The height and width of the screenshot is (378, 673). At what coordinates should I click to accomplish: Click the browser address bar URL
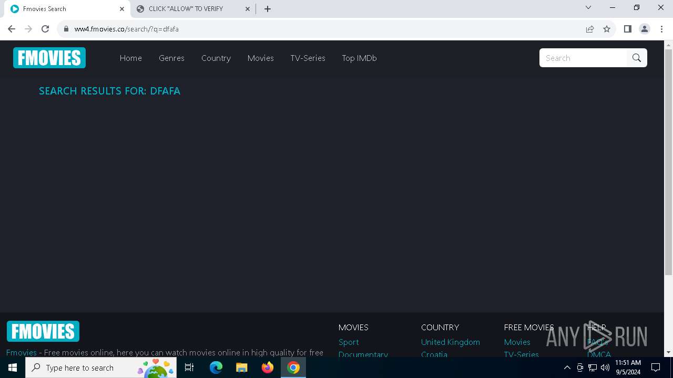point(127,29)
